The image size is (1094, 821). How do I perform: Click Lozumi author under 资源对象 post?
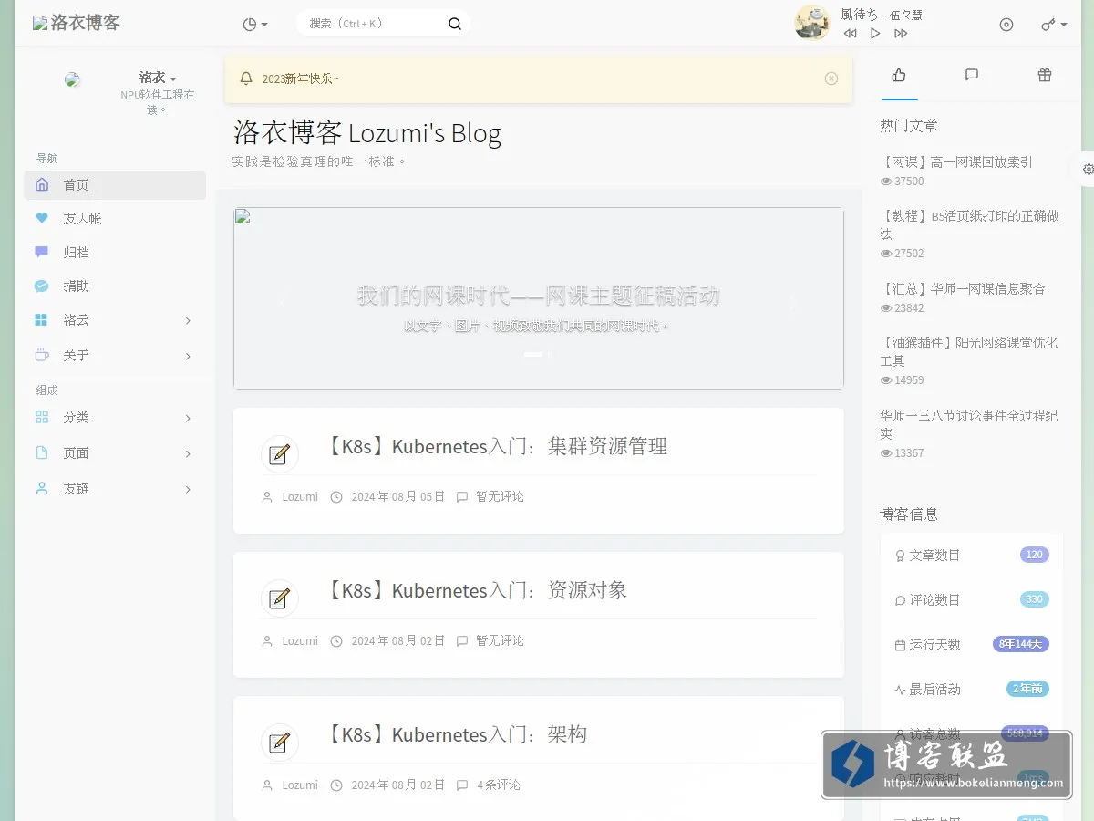coord(300,641)
